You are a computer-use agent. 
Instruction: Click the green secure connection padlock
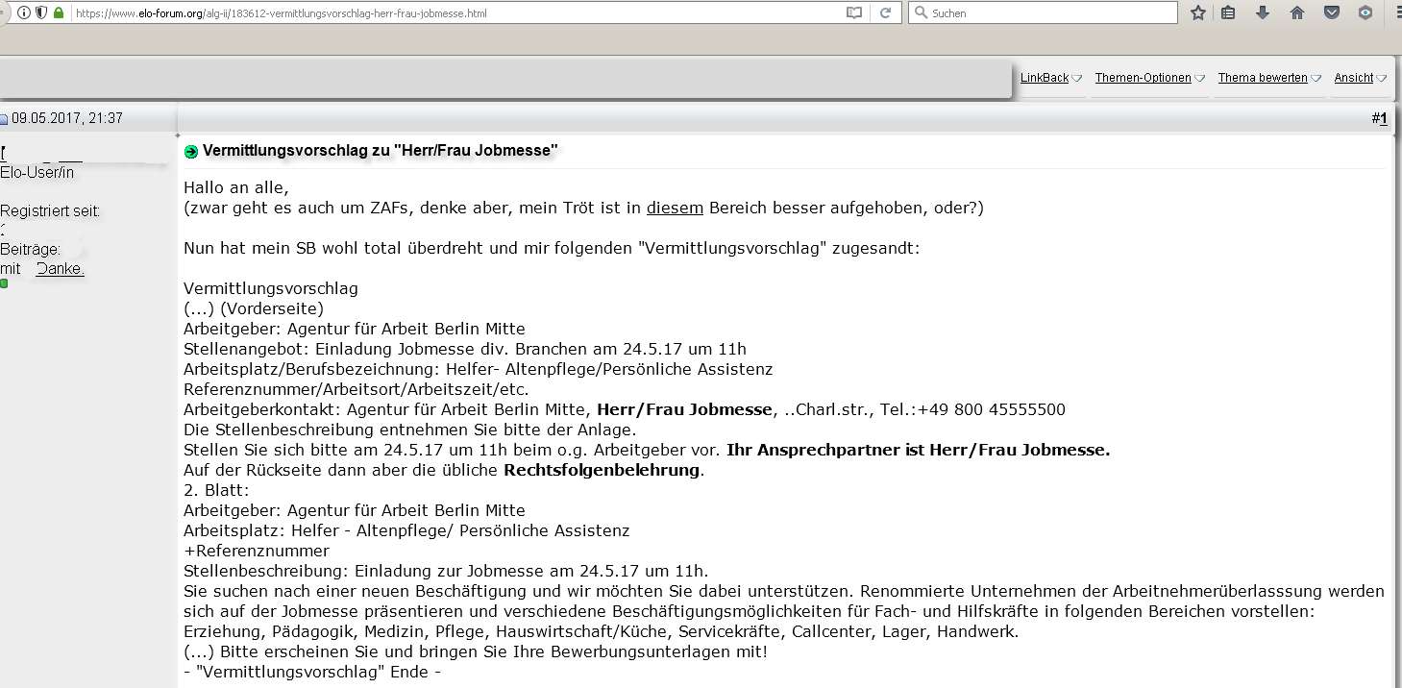tap(59, 13)
